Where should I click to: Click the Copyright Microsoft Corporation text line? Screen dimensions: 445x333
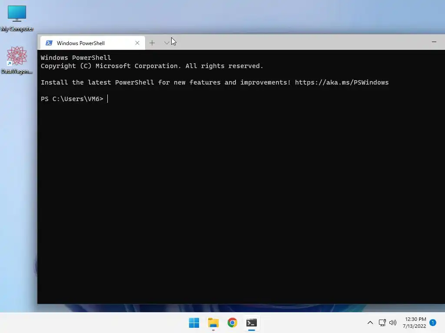click(x=152, y=66)
